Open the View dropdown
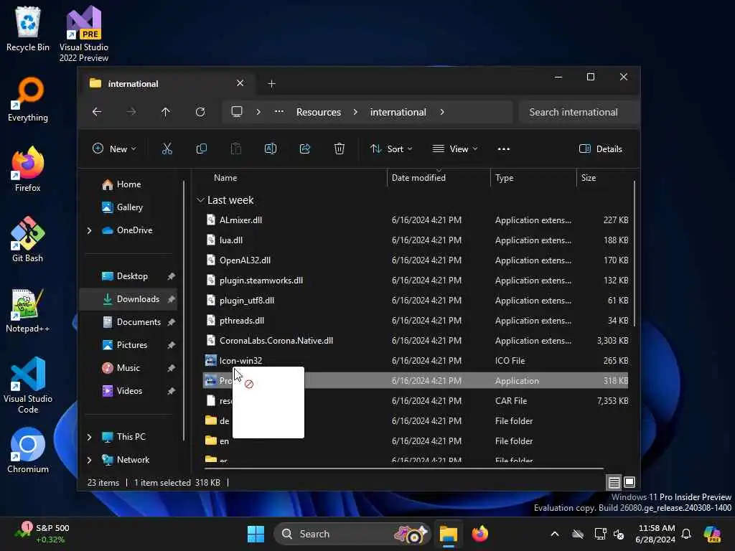This screenshot has width=735, height=551. click(454, 149)
